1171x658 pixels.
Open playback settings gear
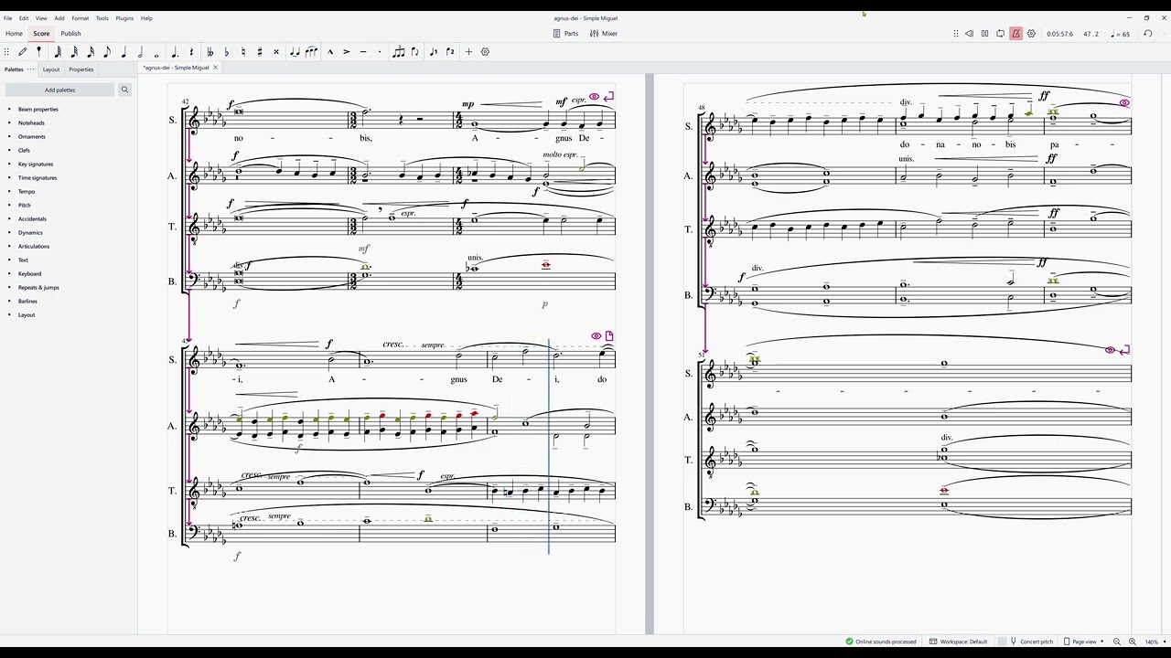[x=1031, y=34]
